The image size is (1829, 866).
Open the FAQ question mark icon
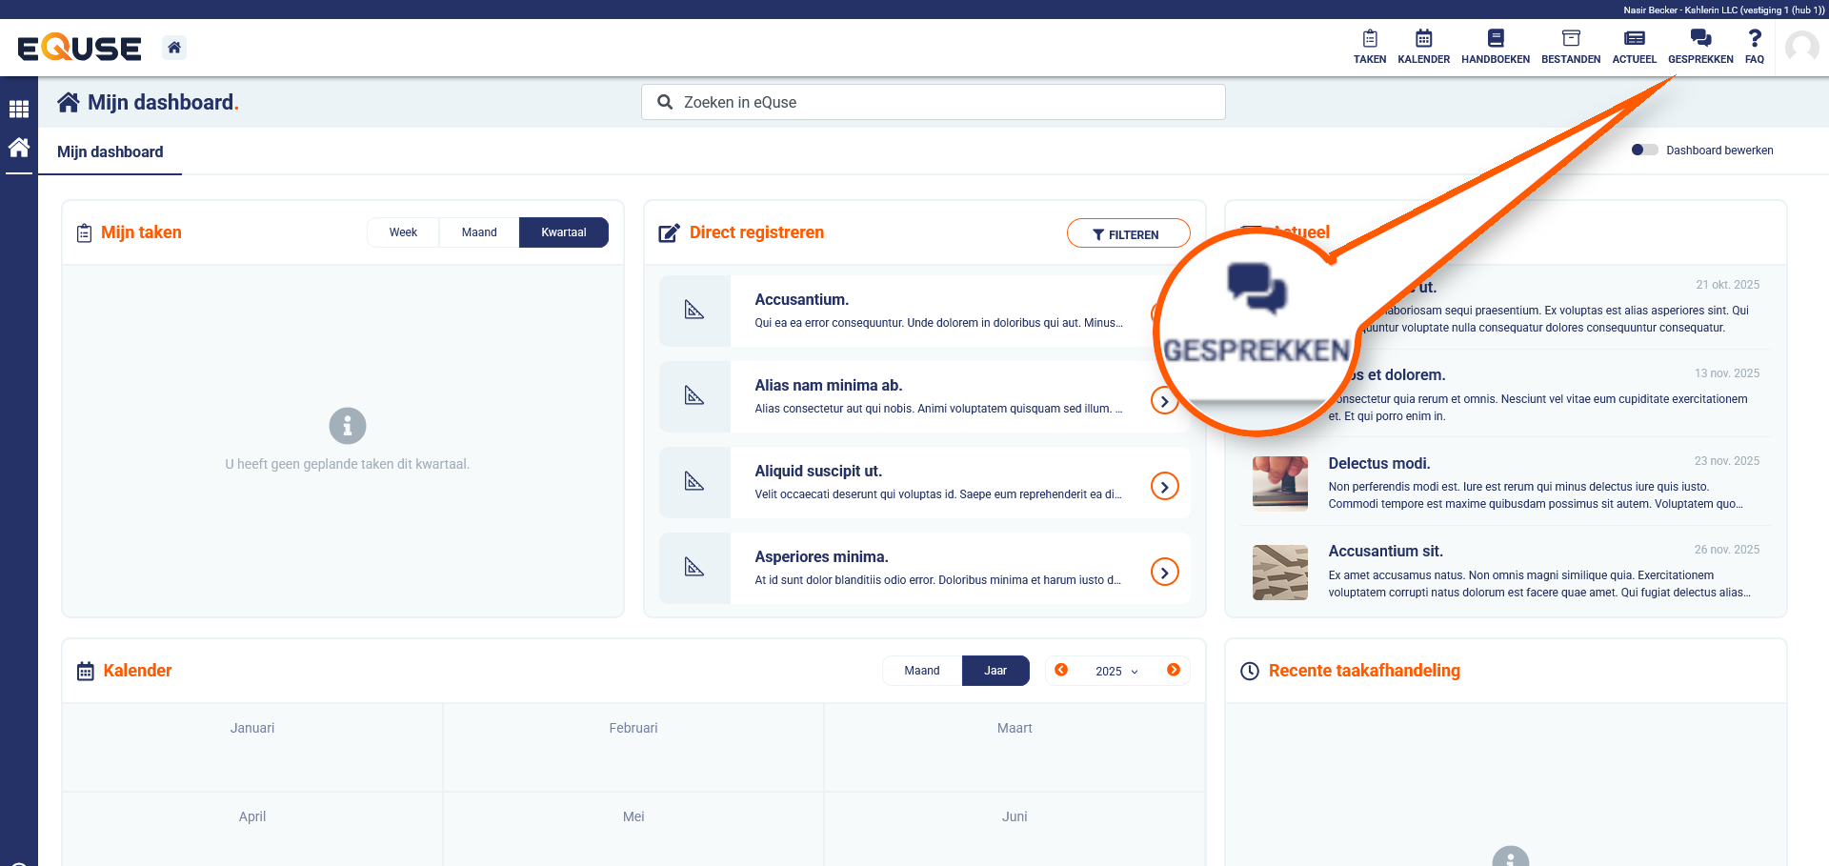click(x=1754, y=46)
